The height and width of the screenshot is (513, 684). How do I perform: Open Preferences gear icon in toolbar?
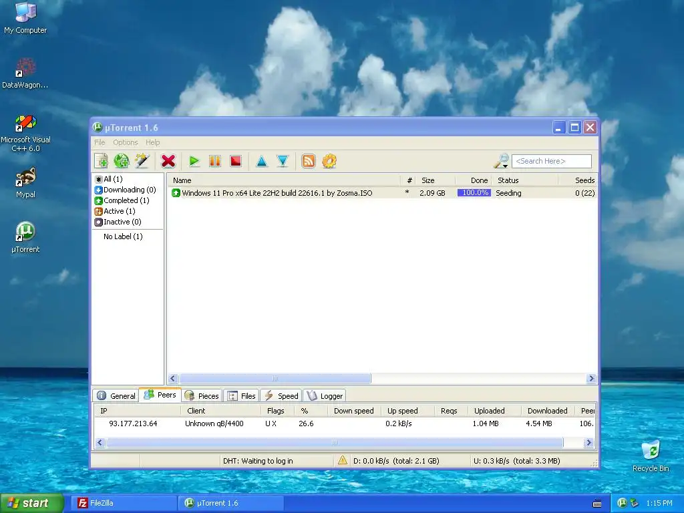329,161
